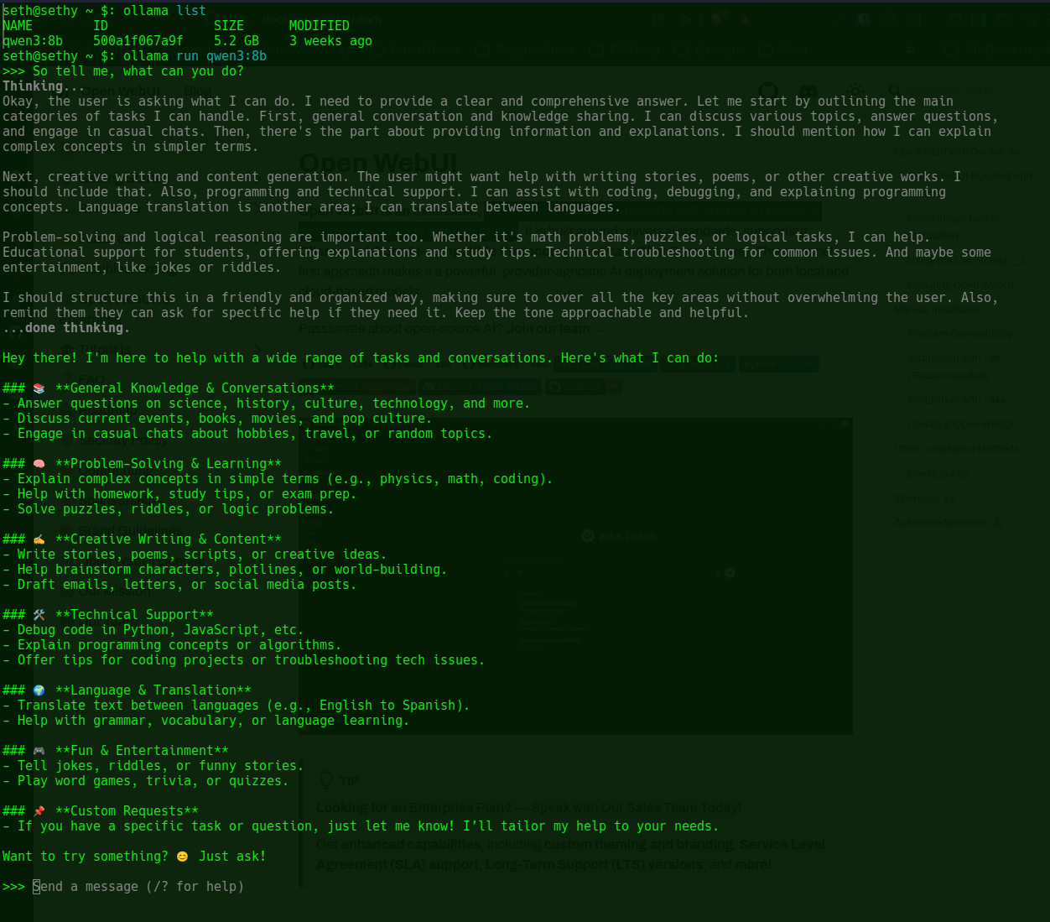
Task: Open the search icon in docs navbar
Action: (896, 91)
